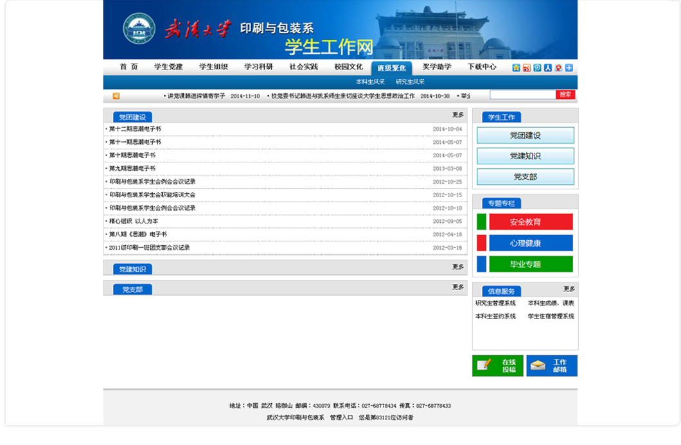
Task: Share to Sina Weibo icon
Action: tap(526, 67)
